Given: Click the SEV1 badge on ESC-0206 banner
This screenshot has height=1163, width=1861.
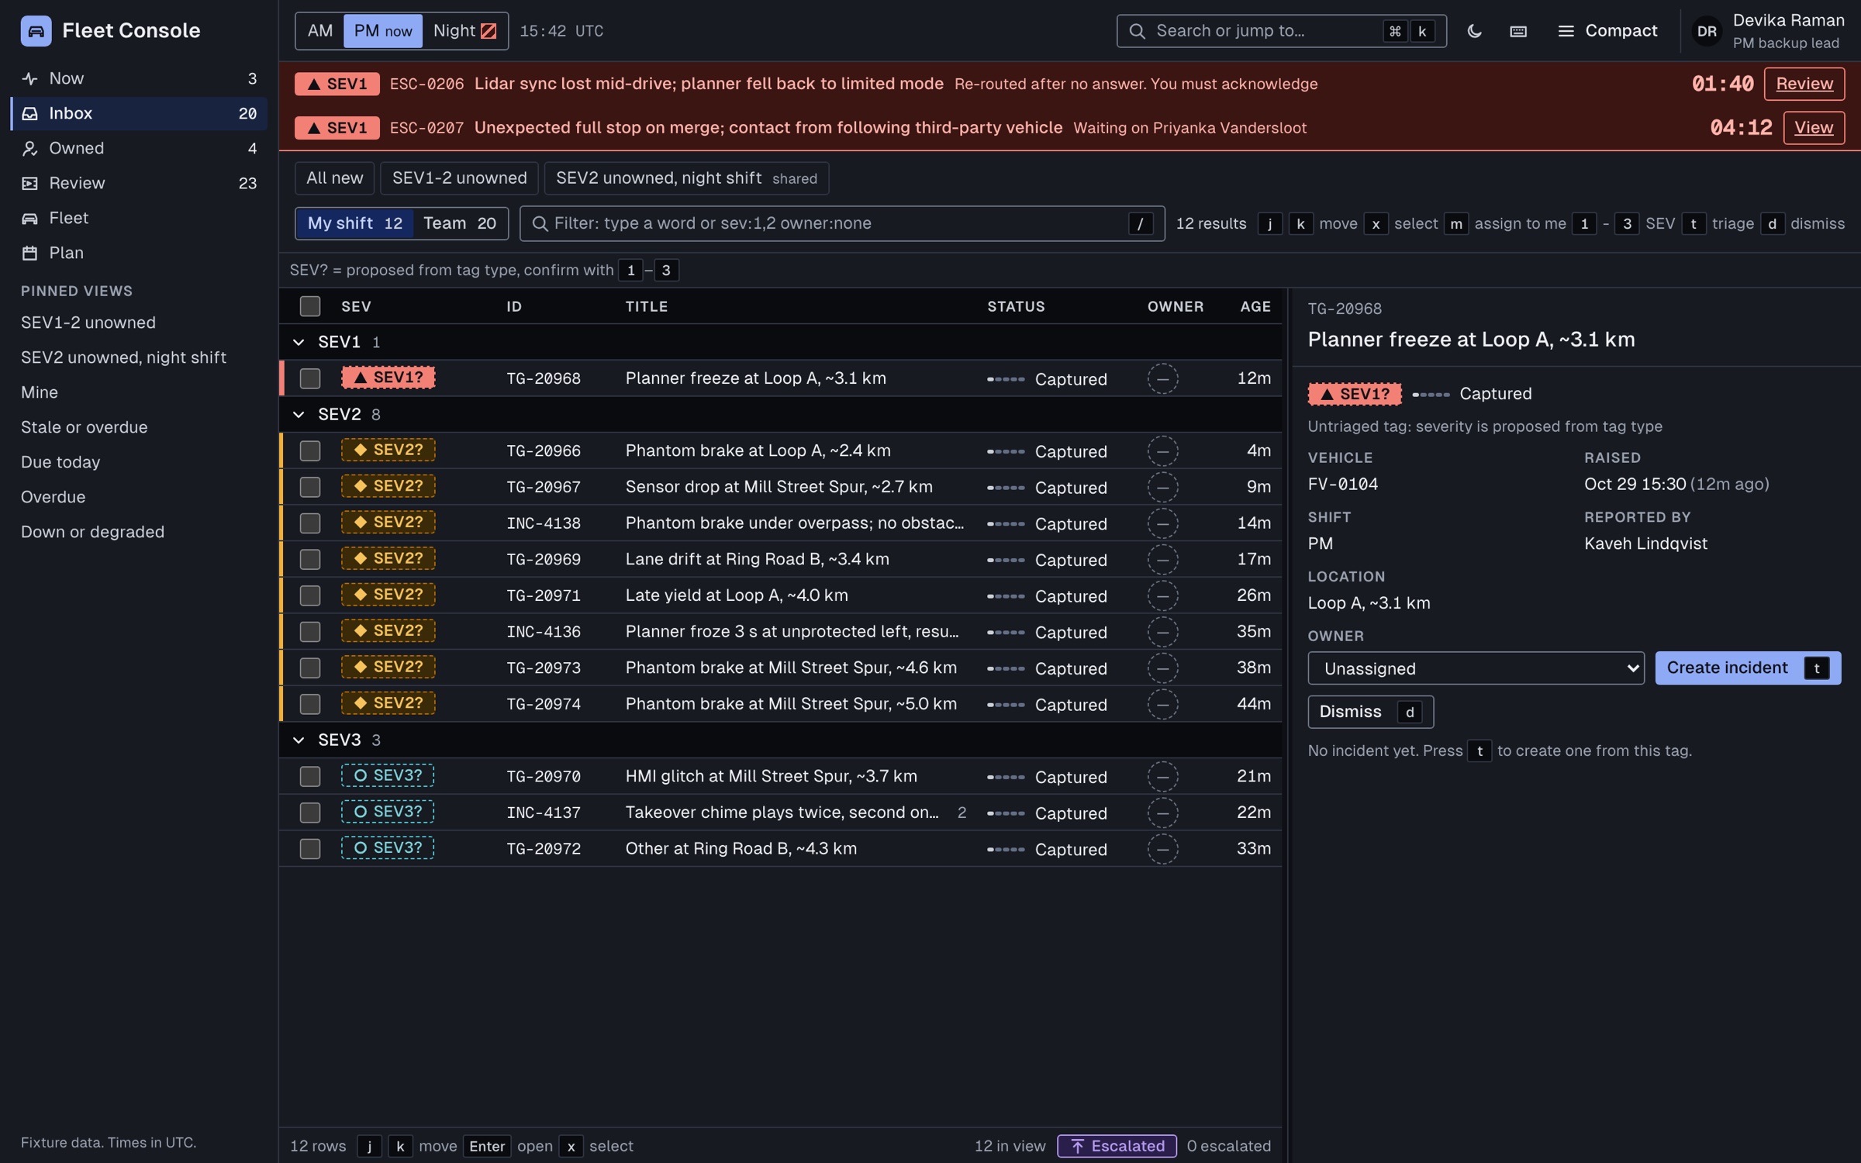Looking at the screenshot, I should coord(337,84).
